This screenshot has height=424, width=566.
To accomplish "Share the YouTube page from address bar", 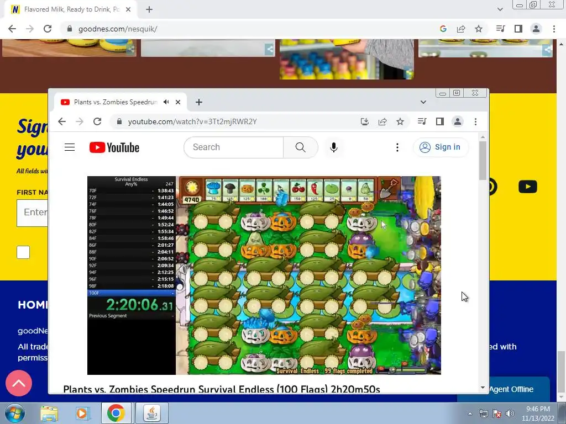I will pyautogui.click(x=382, y=121).
